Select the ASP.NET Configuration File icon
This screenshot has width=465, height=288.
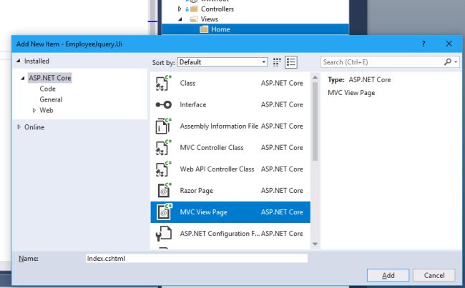(163, 234)
